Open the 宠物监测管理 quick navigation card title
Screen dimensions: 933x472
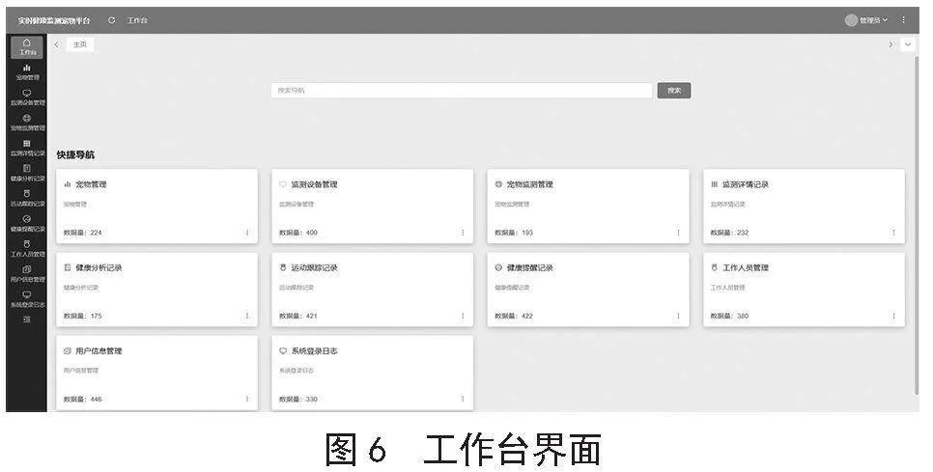point(529,184)
